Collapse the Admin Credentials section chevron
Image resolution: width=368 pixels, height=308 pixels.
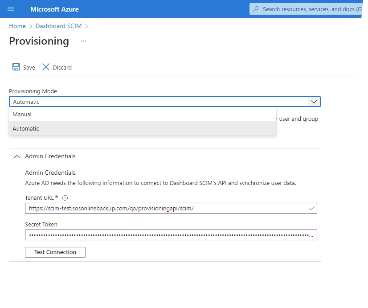(17, 156)
